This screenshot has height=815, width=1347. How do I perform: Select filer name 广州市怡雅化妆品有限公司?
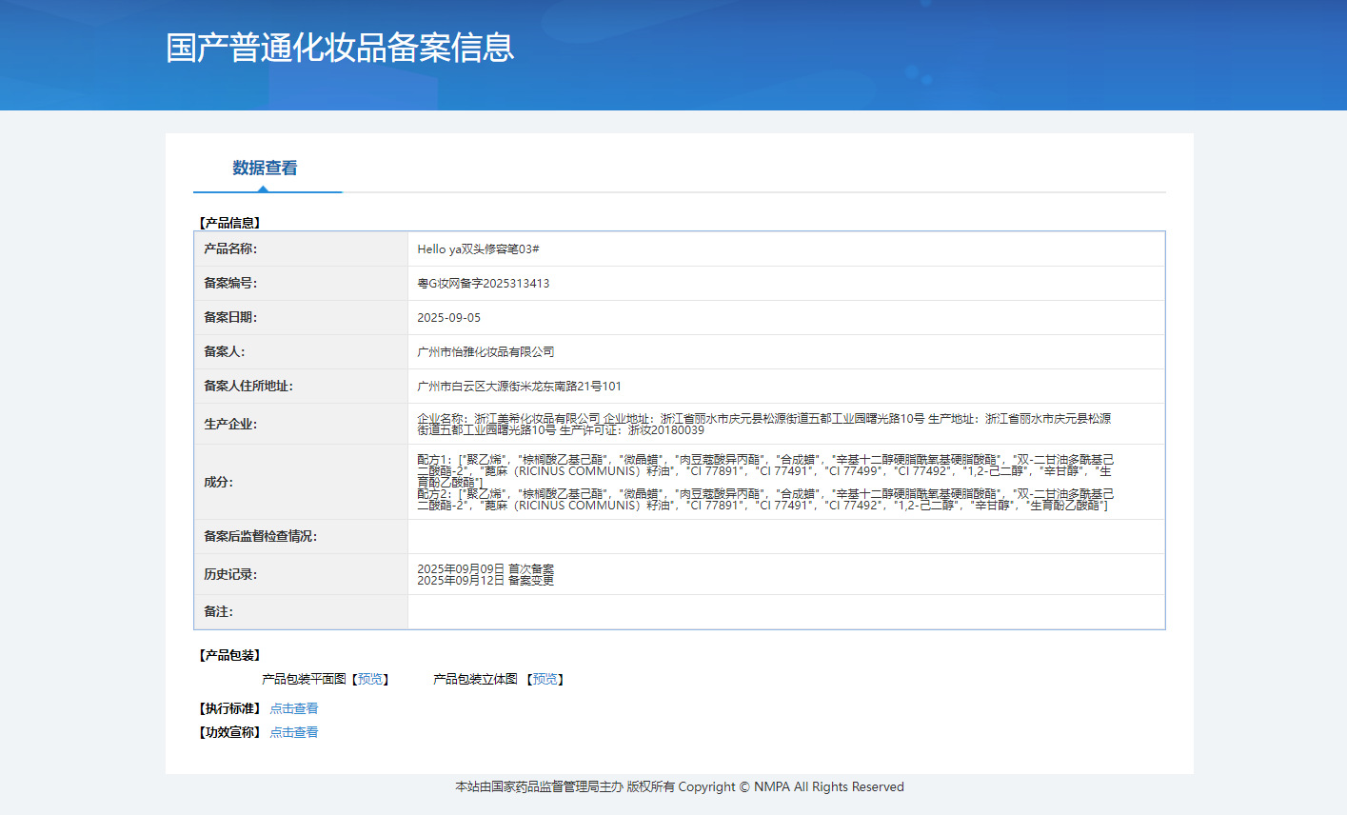click(485, 352)
